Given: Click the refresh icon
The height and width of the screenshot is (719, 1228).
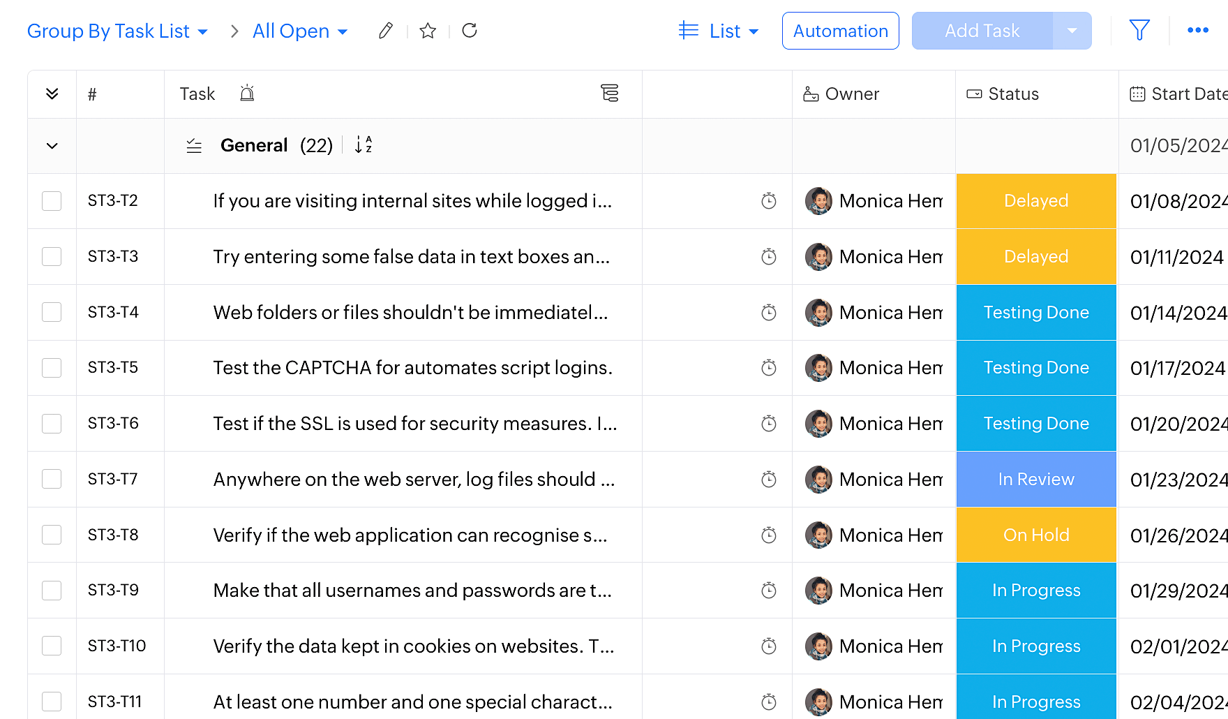Looking at the screenshot, I should (470, 31).
